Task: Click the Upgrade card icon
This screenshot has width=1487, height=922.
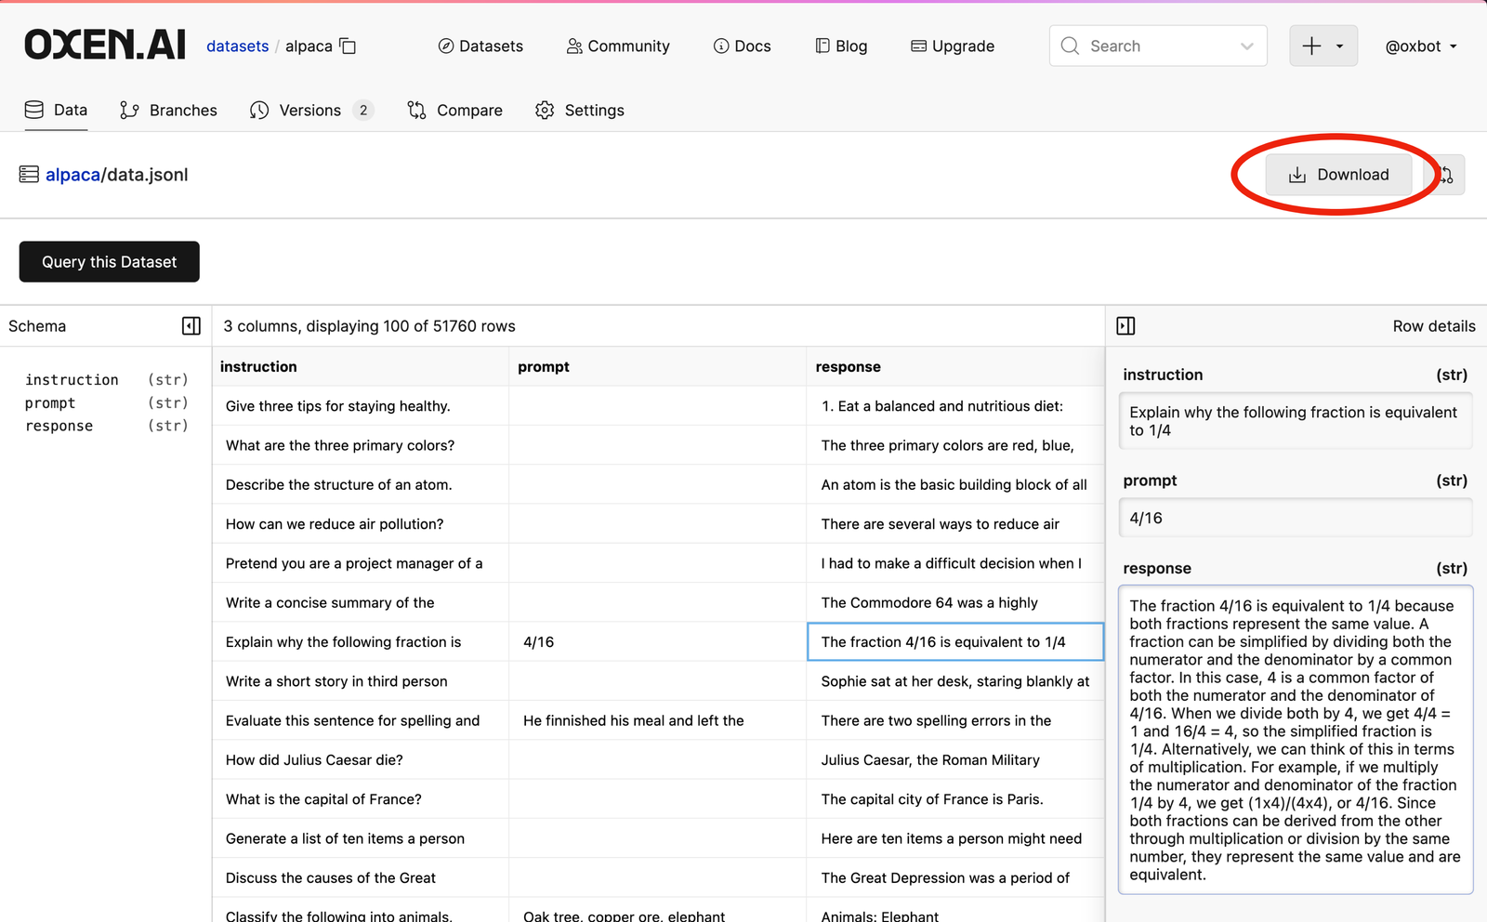Action: coord(917,45)
